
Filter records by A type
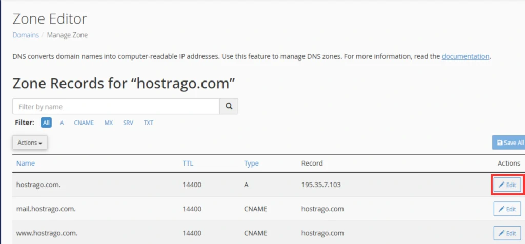[62, 123]
